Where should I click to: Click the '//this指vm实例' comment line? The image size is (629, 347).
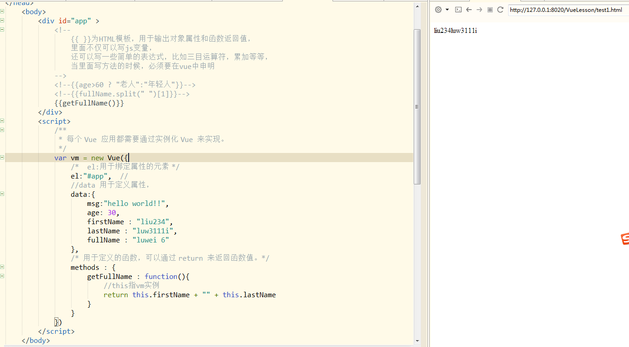[x=131, y=286]
